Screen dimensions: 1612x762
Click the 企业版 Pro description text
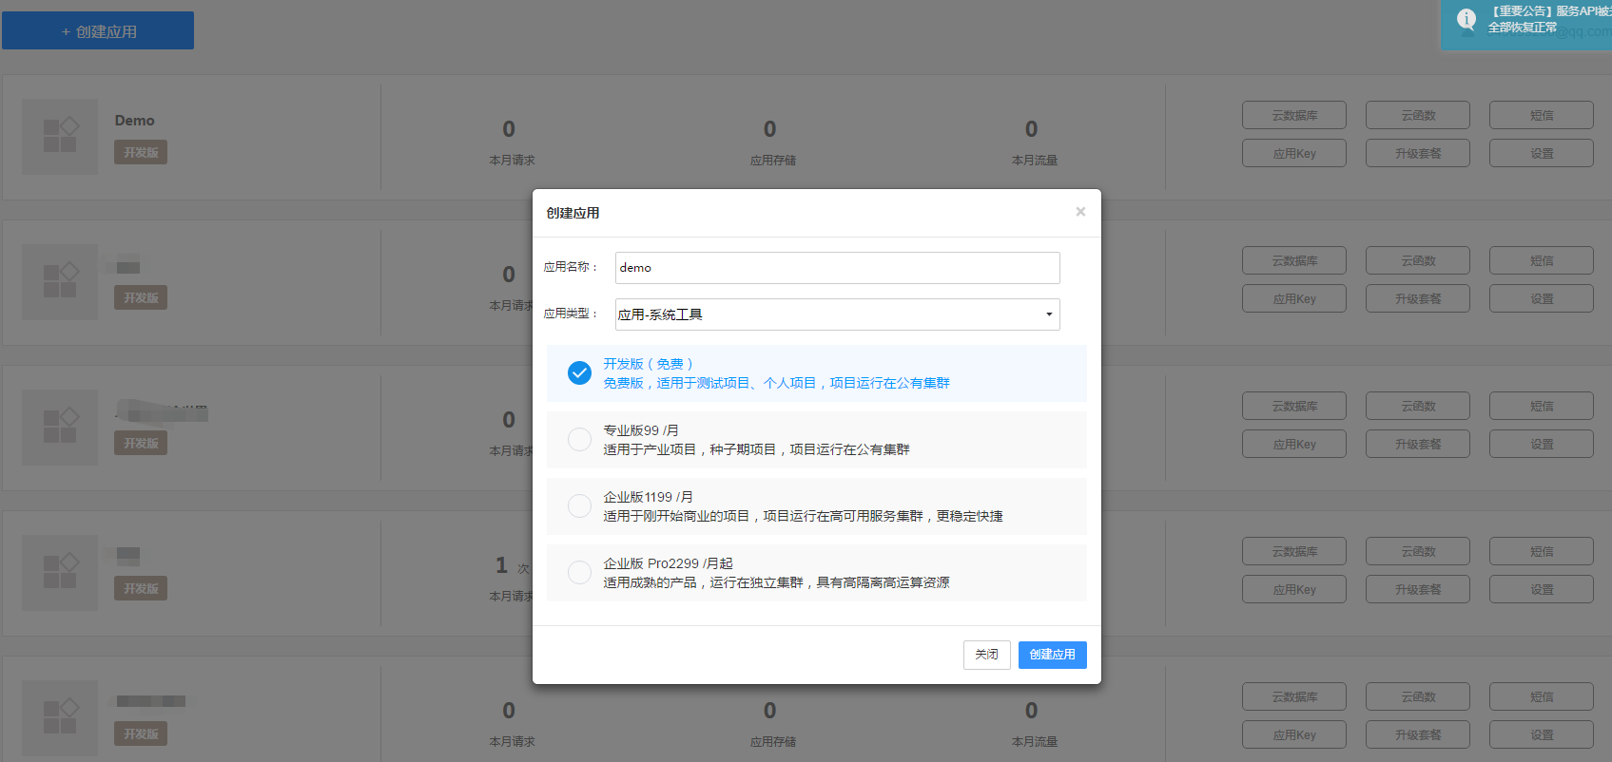(776, 582)
